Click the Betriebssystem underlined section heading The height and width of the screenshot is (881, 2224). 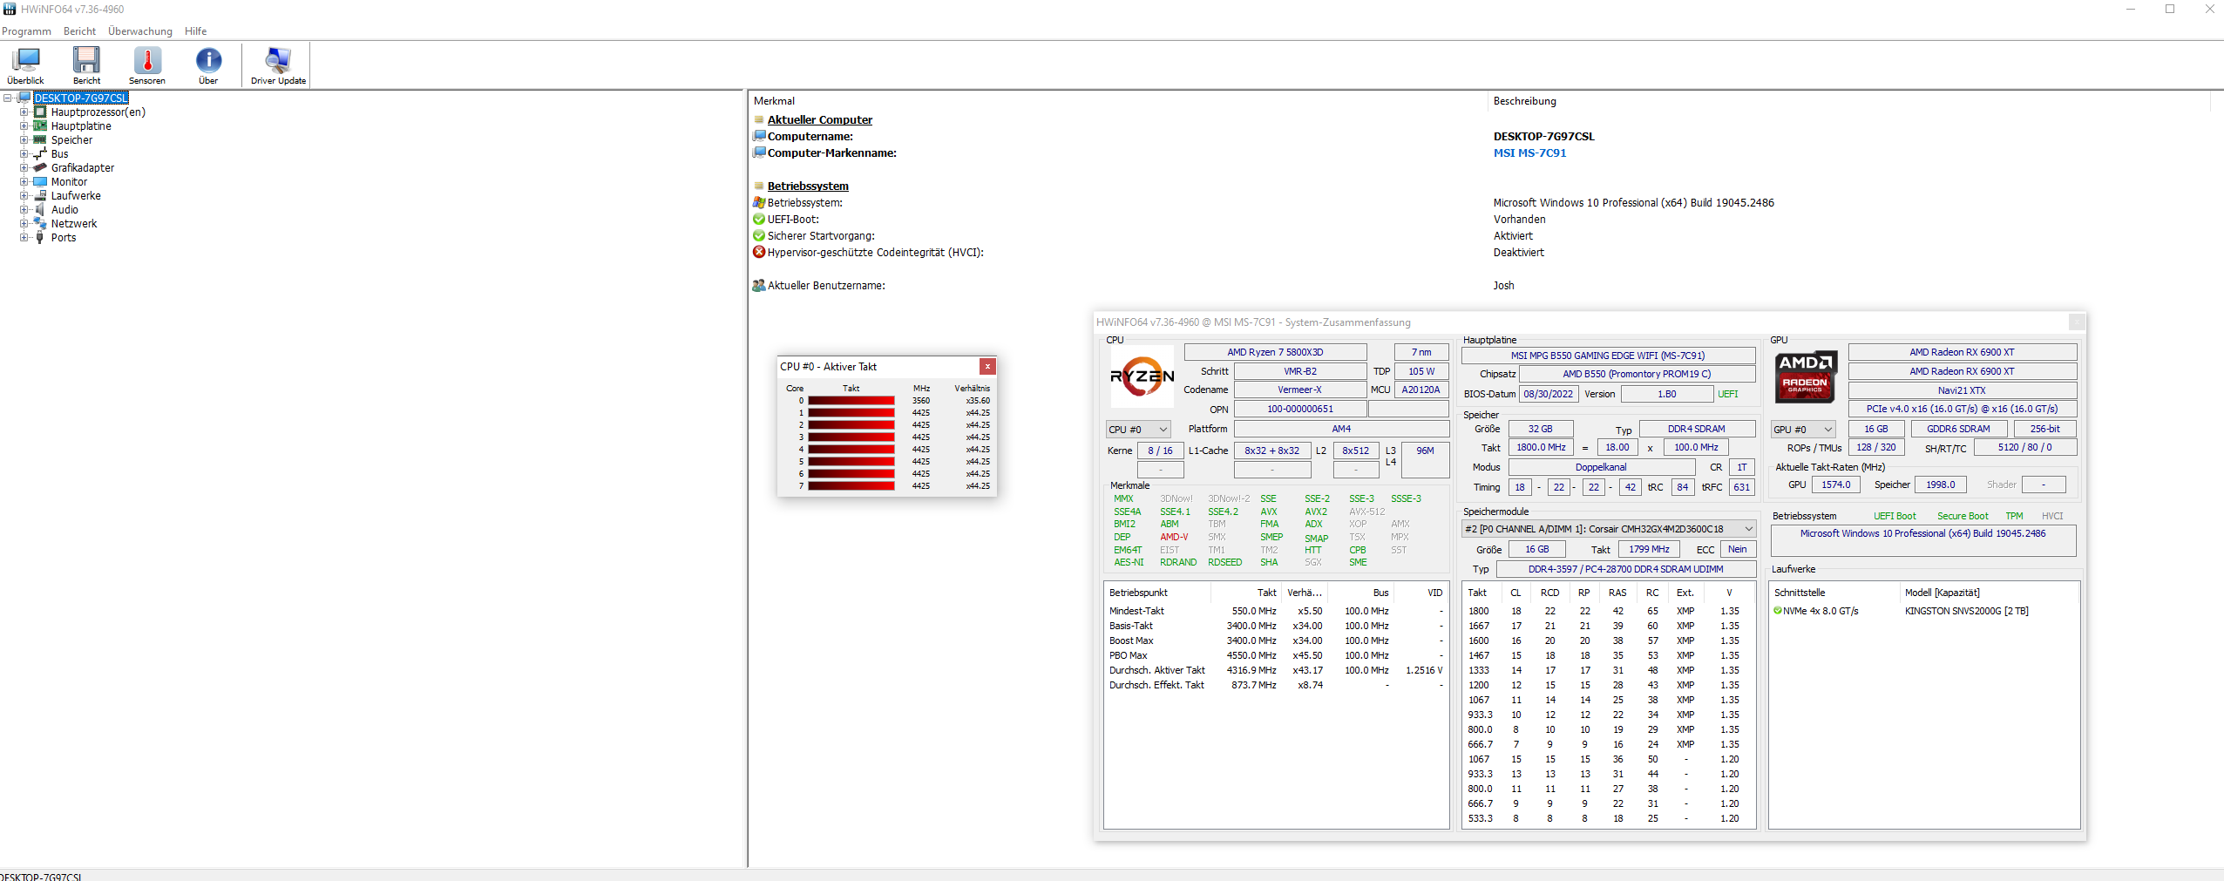pyautogui.click(x=808, y=186)
